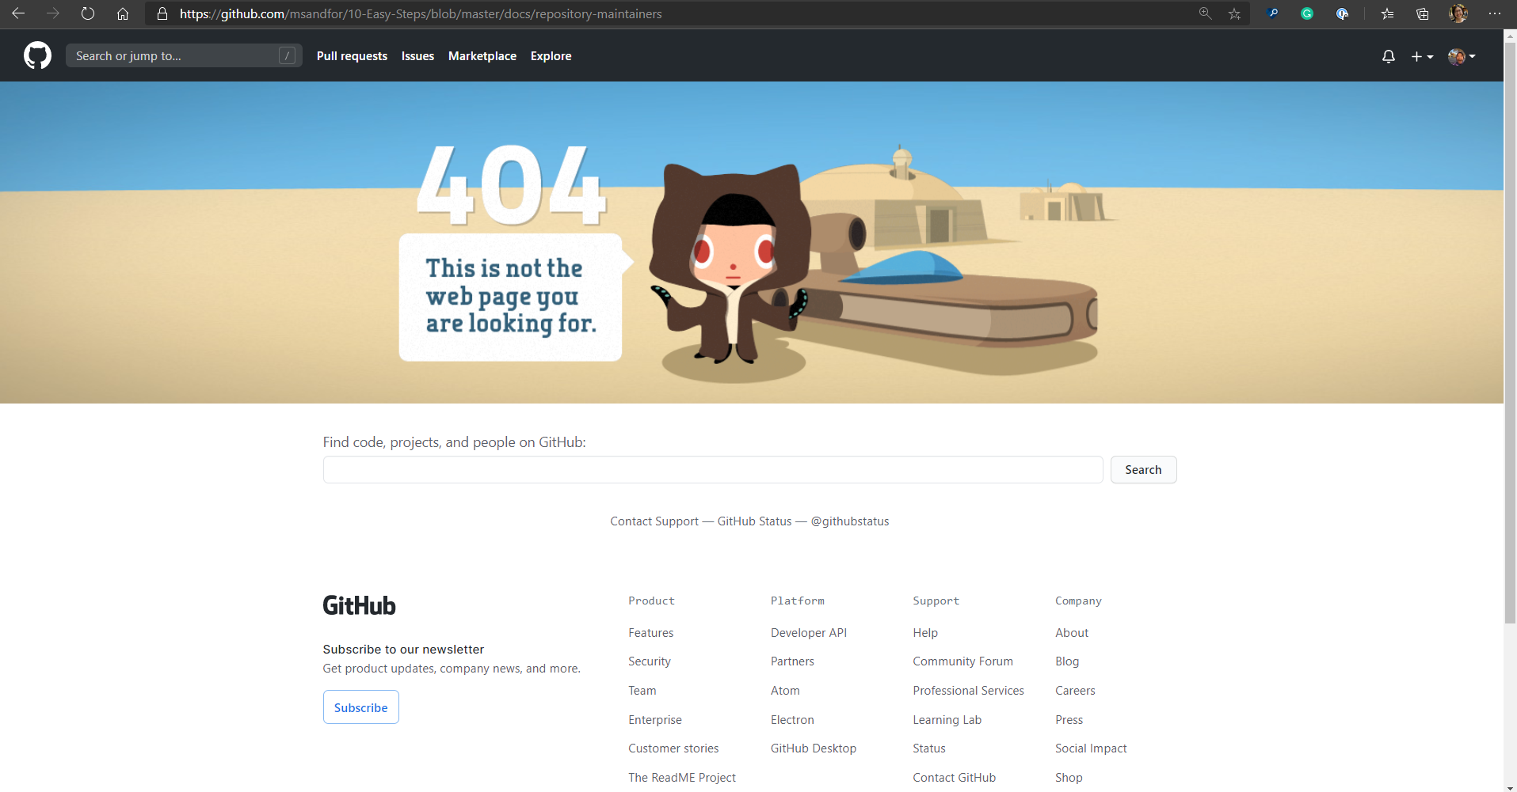Open Shop footer link
Screen dimensions: 1517x792
coord(1069,778)
